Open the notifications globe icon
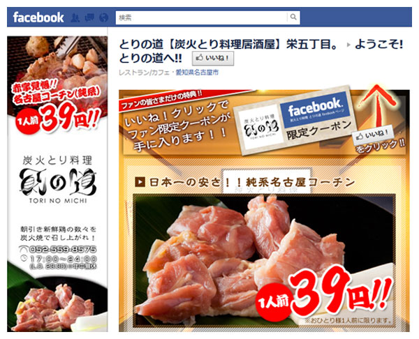This screenshot has height=339, width=419. click(x=103, y=17)
